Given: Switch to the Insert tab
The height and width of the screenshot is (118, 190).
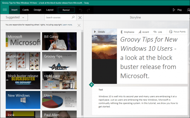Looking at the screenshot, I should (x=15, y=10).
